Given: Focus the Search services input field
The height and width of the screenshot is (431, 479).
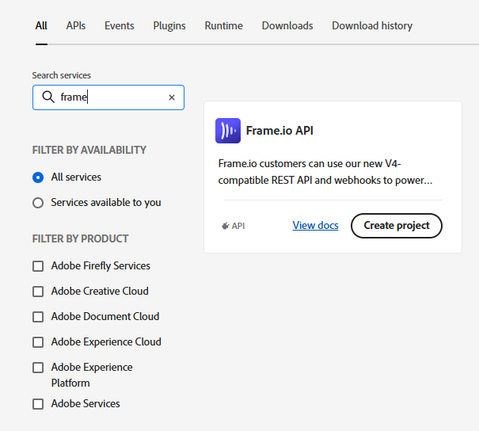Looking at the screenshot, I should pyautogui.click(x=108, y=97).
